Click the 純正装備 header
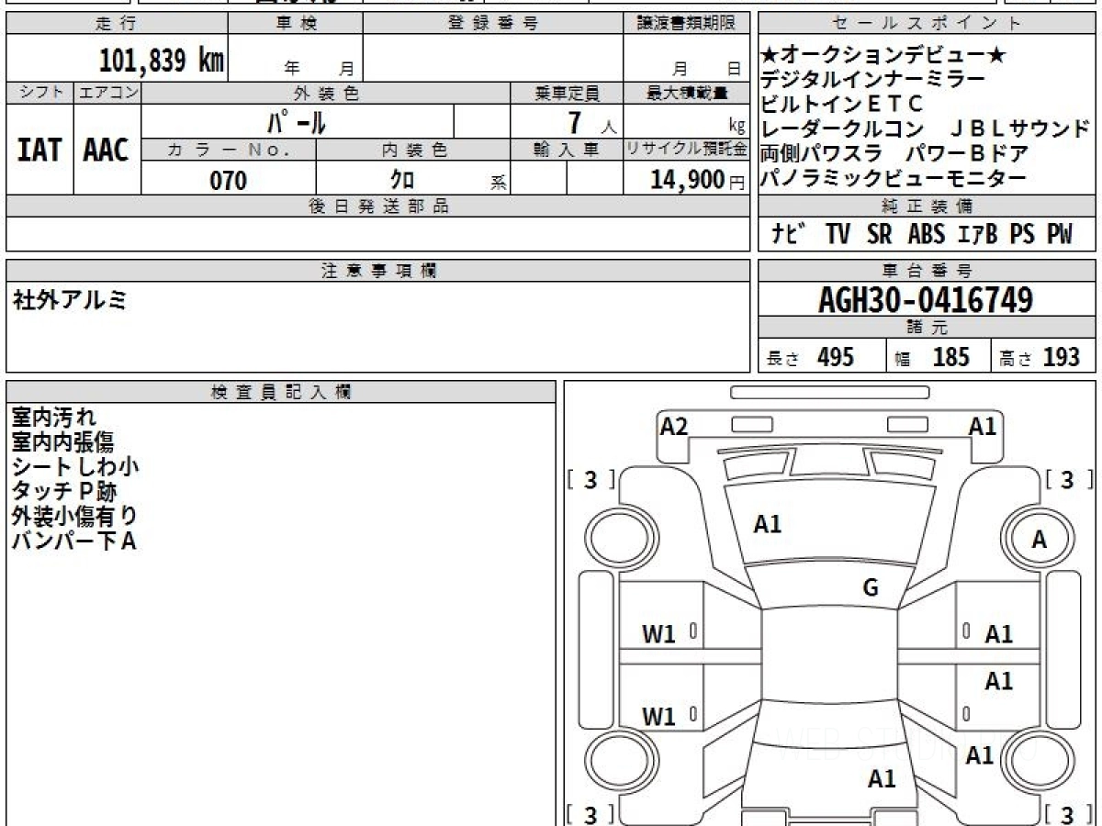Viewport: 1102px width, 826px height. click(x=928, y=206)
